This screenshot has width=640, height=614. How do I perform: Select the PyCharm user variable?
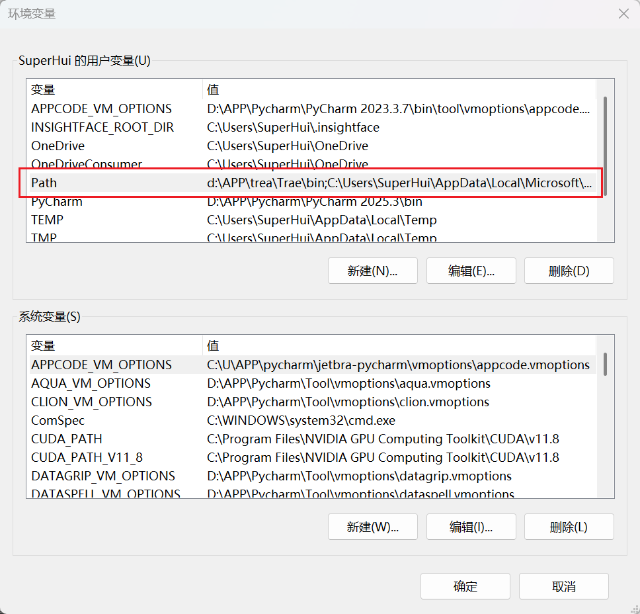(313, 201)
